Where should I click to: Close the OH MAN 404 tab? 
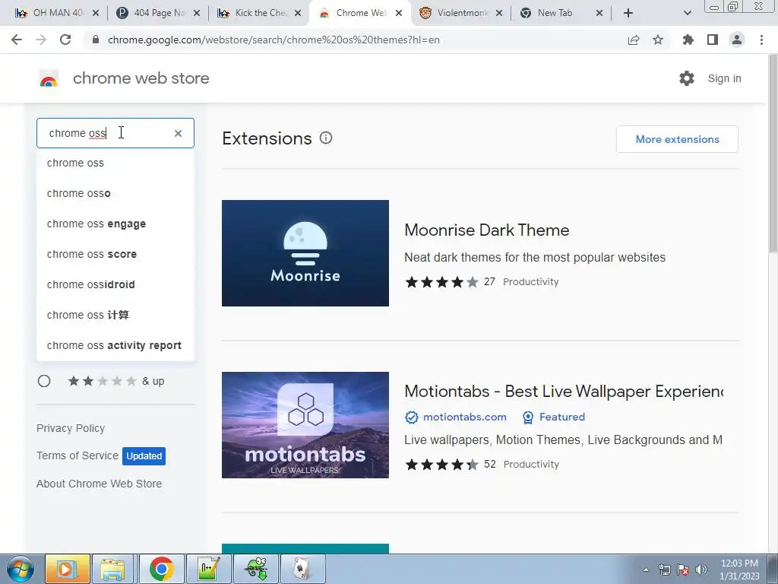[x=96, y=13]
